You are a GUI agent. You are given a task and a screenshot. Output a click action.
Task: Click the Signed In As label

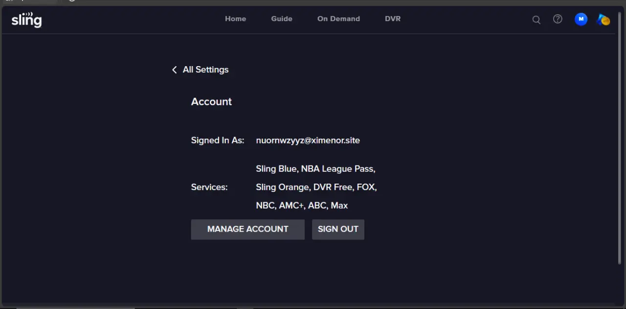218,141
